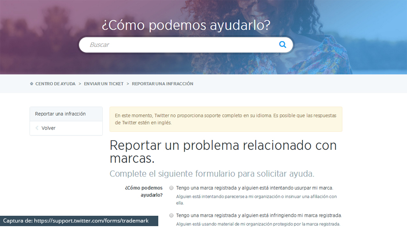The width and height of the screenshot is (407, 232).
Task: Select Reportar una infracción sidebar item
Action: point(66,114)
